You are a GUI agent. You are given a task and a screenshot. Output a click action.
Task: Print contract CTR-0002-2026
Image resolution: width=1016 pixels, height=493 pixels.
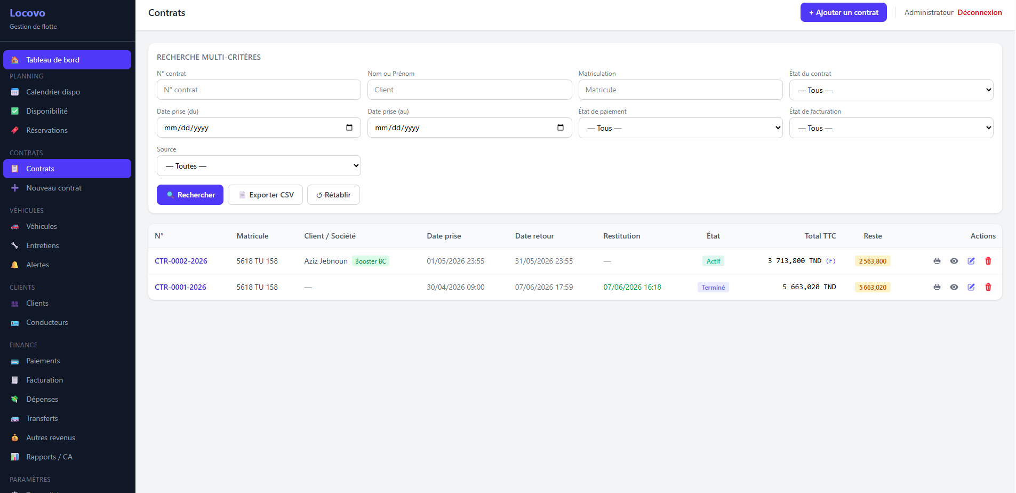937,261
